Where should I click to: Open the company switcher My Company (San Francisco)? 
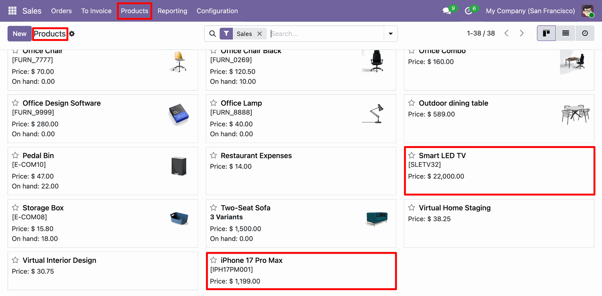(x=530, y=11)
